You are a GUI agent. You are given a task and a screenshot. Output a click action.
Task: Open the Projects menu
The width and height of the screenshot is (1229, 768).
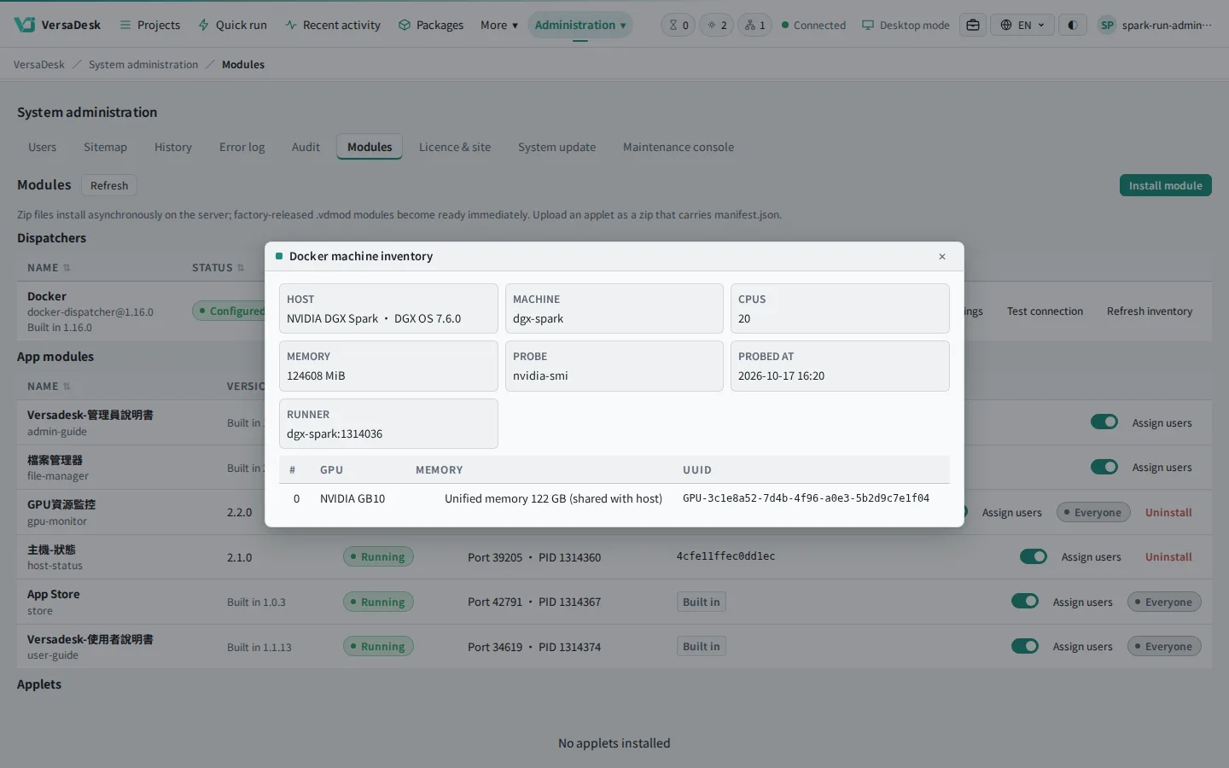coord(150,25)
